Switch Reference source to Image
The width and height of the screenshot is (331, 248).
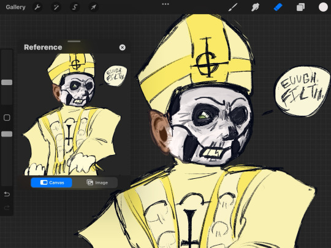[x=97, y=182]
